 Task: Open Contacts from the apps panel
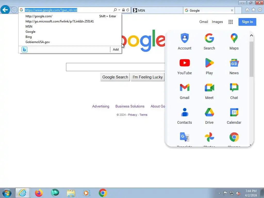185,116
